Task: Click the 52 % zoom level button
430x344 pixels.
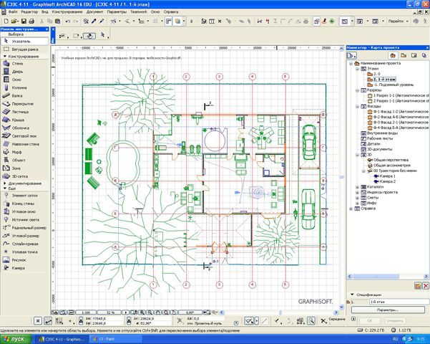Action: [x=109, y=312]
